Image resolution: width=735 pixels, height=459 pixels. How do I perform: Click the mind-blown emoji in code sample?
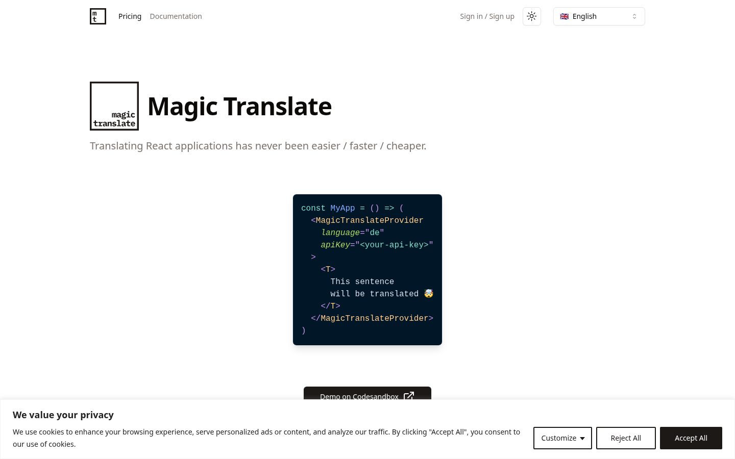coord(429,293)
